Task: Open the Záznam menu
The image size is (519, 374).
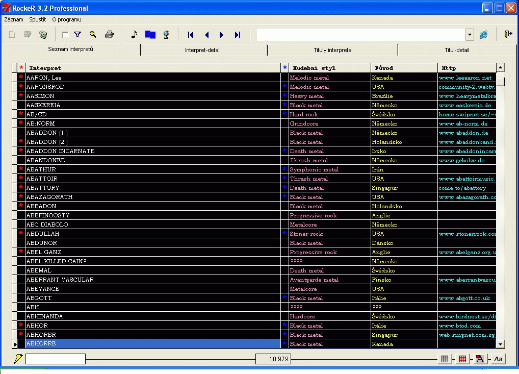Action: point(14,19)
